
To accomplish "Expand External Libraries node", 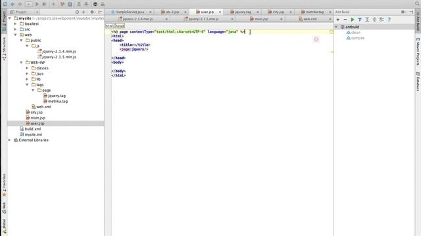I will [x=10, y=140].
